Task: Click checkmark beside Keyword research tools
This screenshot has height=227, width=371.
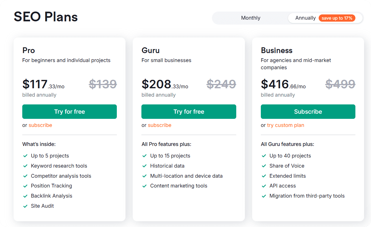Action: tap(25, 166)
